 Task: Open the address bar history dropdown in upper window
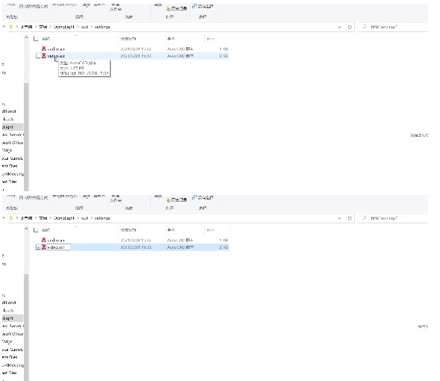340,27
